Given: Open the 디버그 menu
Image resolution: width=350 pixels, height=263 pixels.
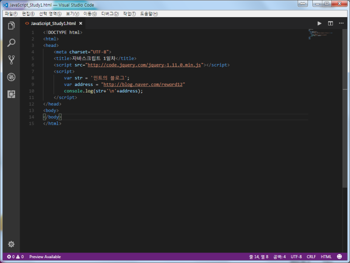Looking at the screenshot, I should pyautogui.click(x=110, y=14).
